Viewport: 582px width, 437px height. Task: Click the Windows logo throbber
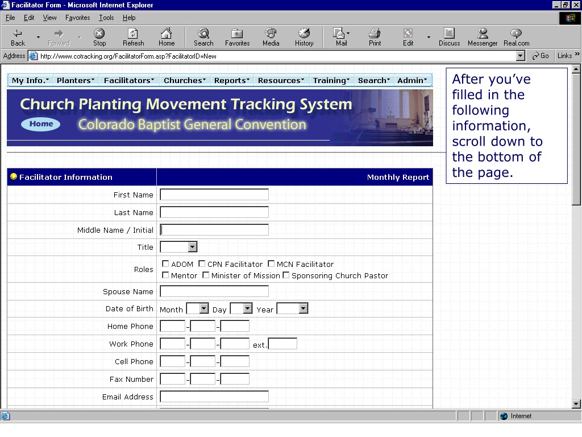(570, 18)
